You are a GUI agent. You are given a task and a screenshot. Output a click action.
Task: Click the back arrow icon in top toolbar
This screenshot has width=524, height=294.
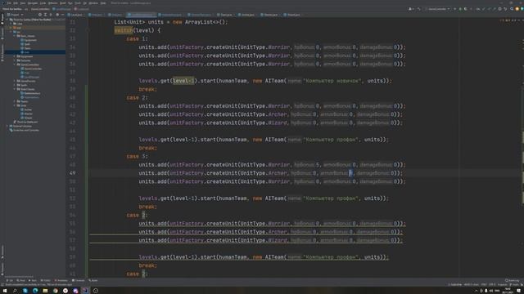click(x=418, y=9)
